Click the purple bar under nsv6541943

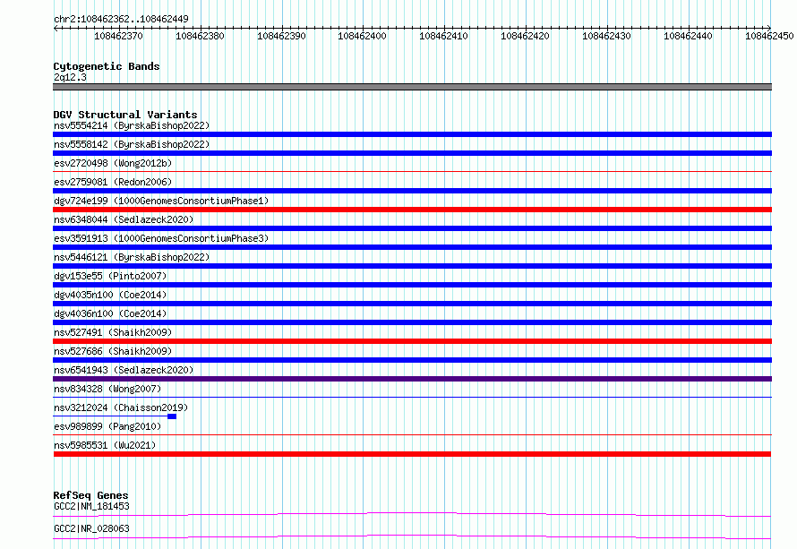point(412,379)
